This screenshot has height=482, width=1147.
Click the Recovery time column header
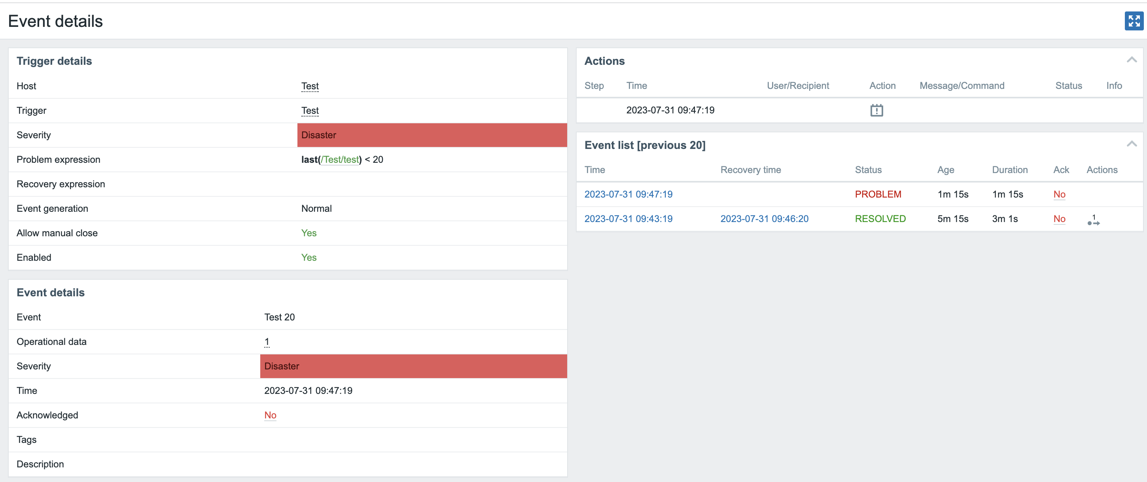(x=750, y=170)
